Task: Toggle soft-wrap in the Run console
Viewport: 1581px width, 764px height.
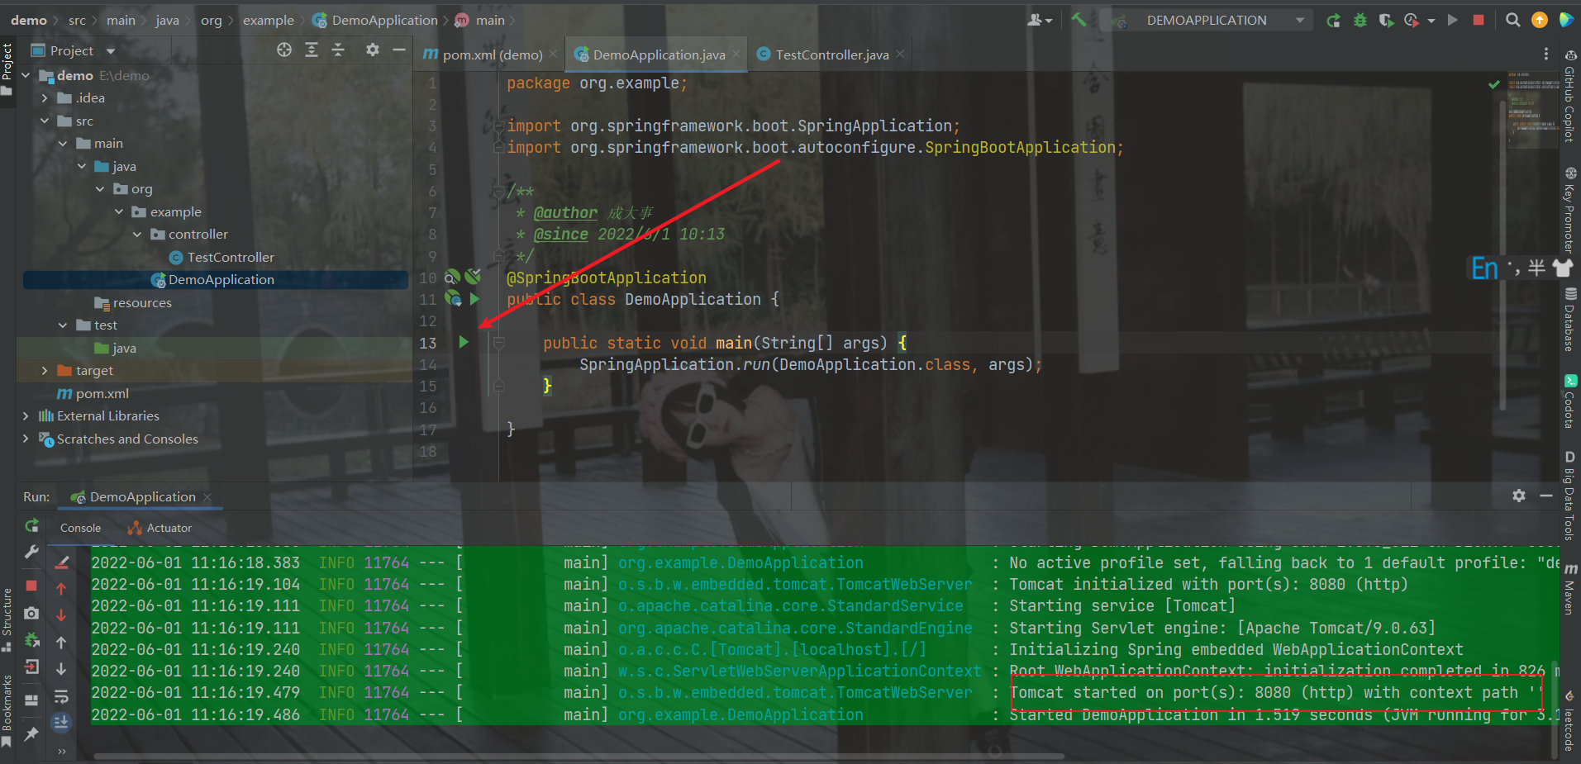Action: pyautogui.click(x=62, y=697)
